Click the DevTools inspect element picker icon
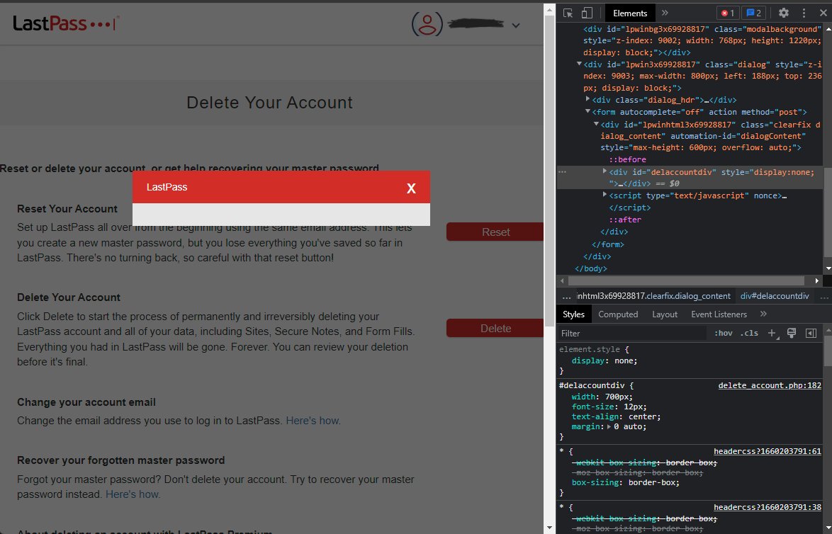Screen dimensions: 832x534 [568, 13]
